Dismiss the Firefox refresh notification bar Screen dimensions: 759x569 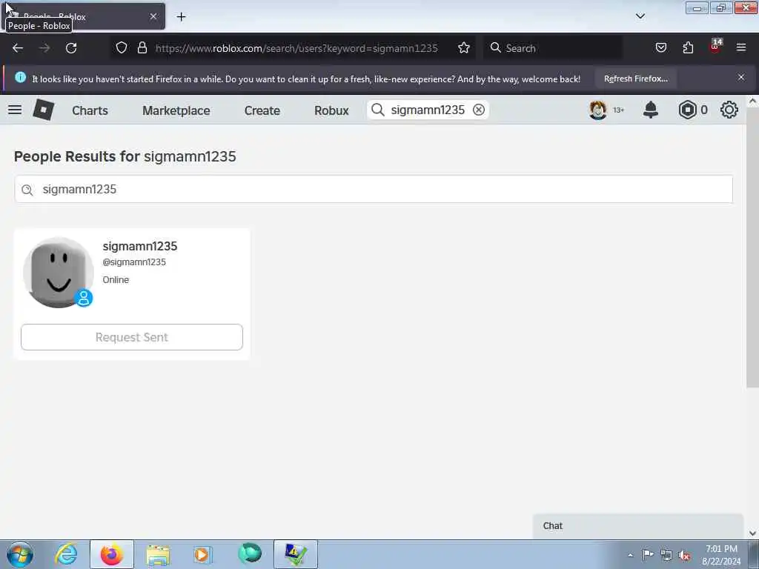(x=741, y=77)
